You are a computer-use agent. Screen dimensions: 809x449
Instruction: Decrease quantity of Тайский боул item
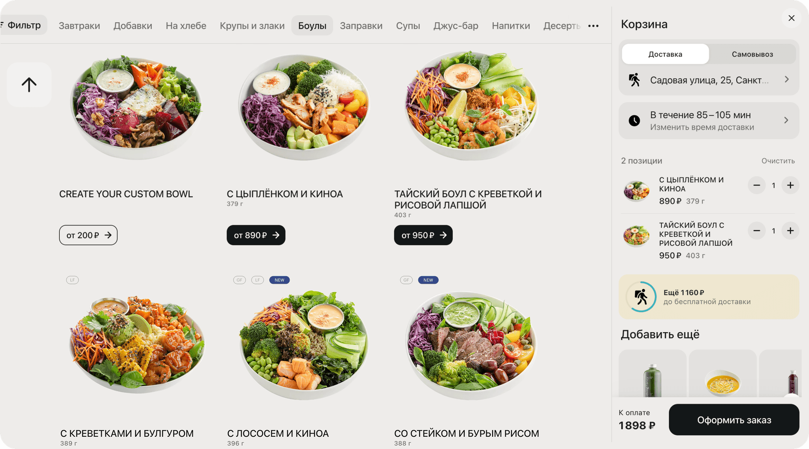click(x=756, y=231)
